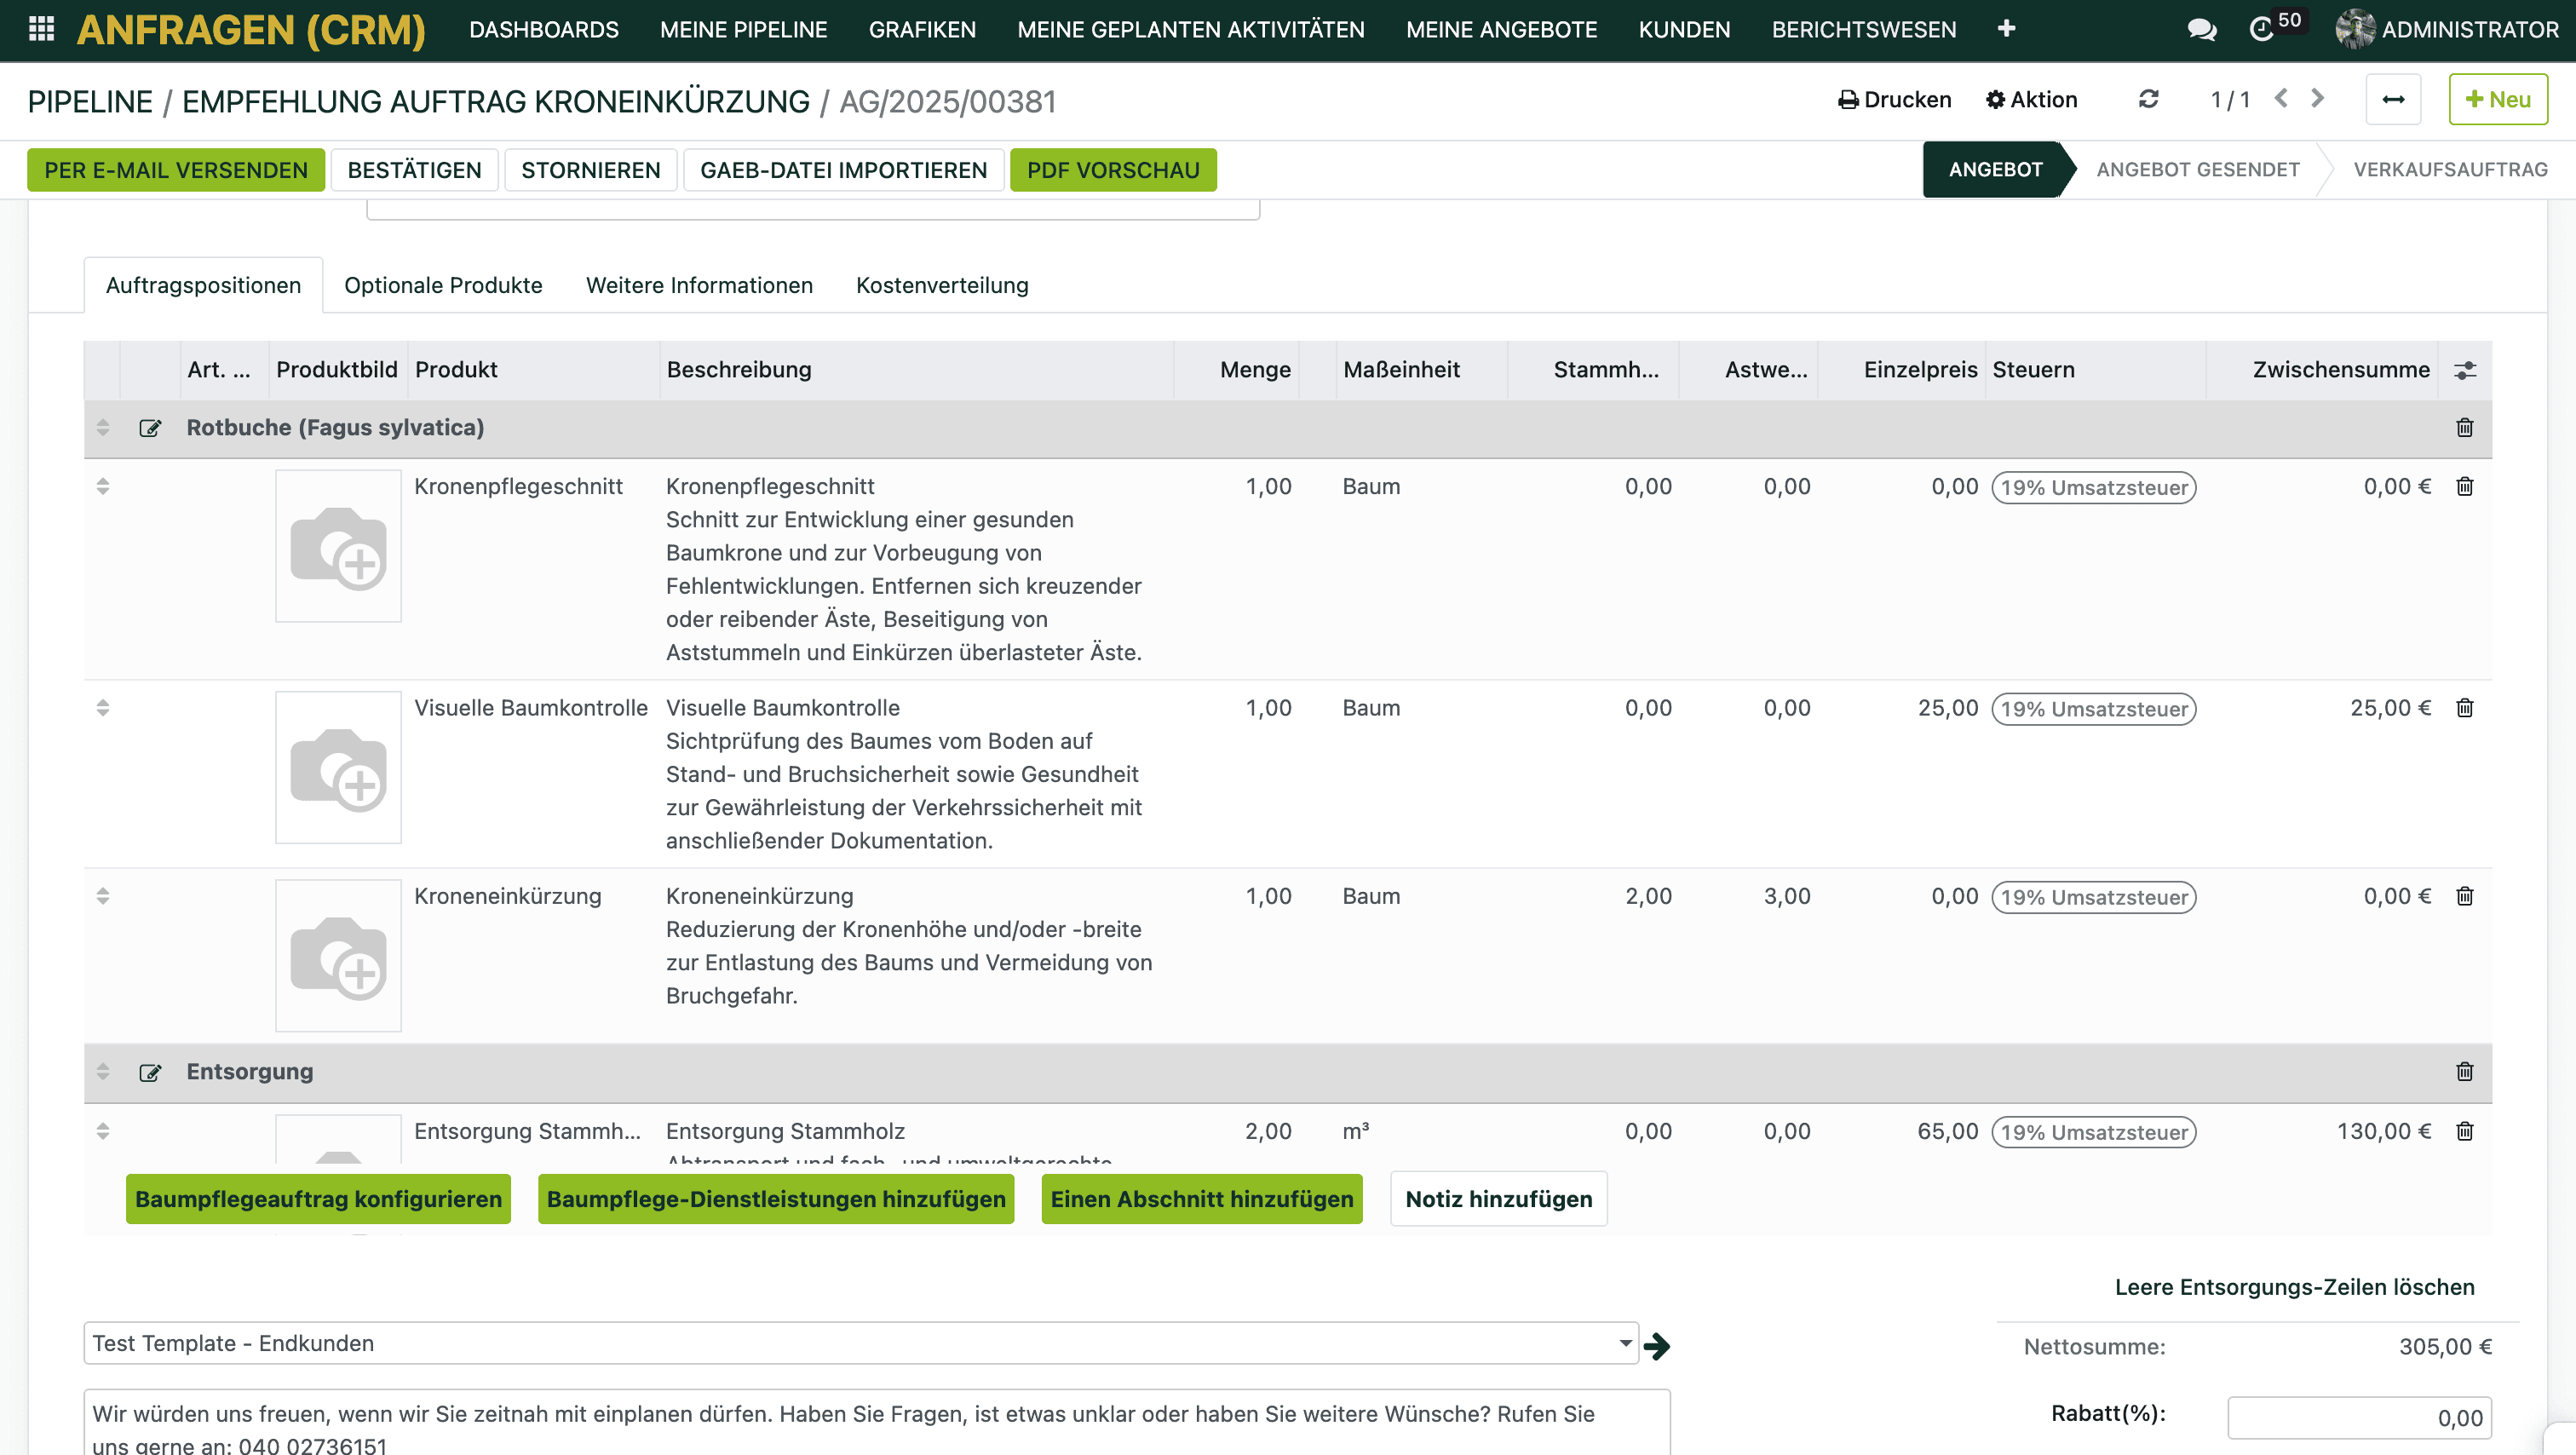Open the apps grid menu icon
The width and height of the screenshot is (2576, 1455).
click(41, 29)
